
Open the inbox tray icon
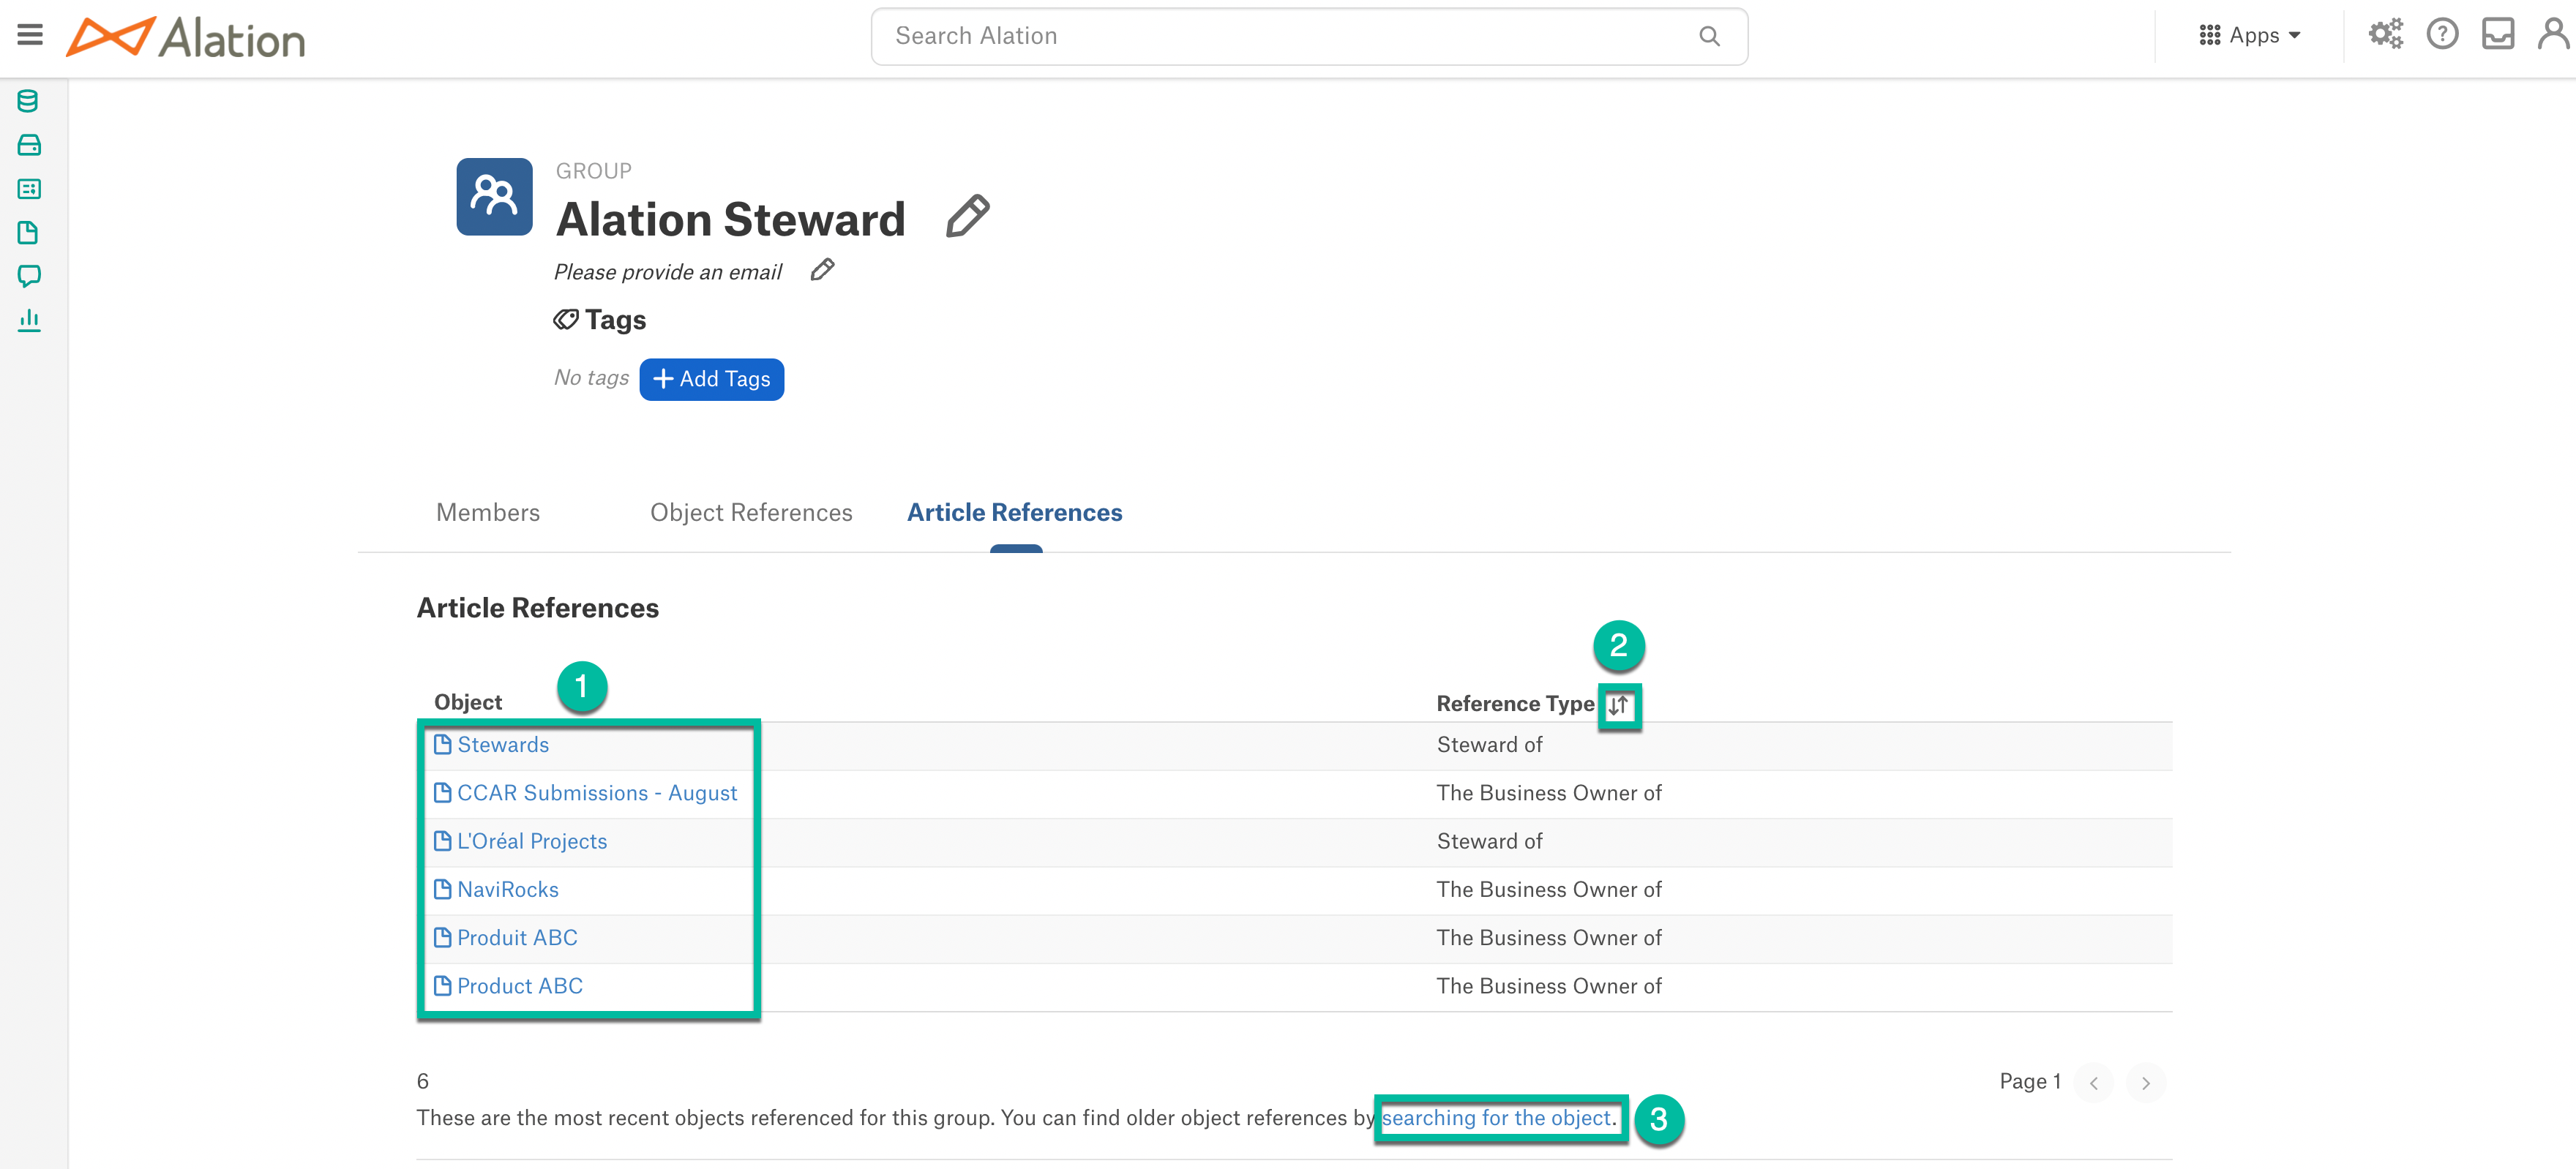click(x=2498, y=35)
